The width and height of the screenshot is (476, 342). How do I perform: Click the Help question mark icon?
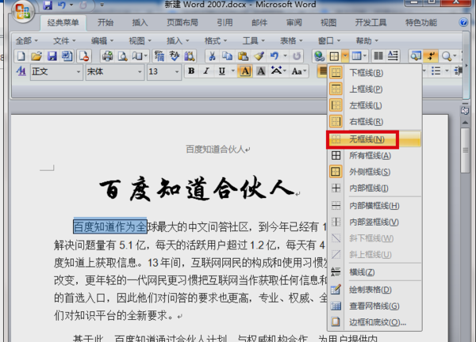click(463, 22)
